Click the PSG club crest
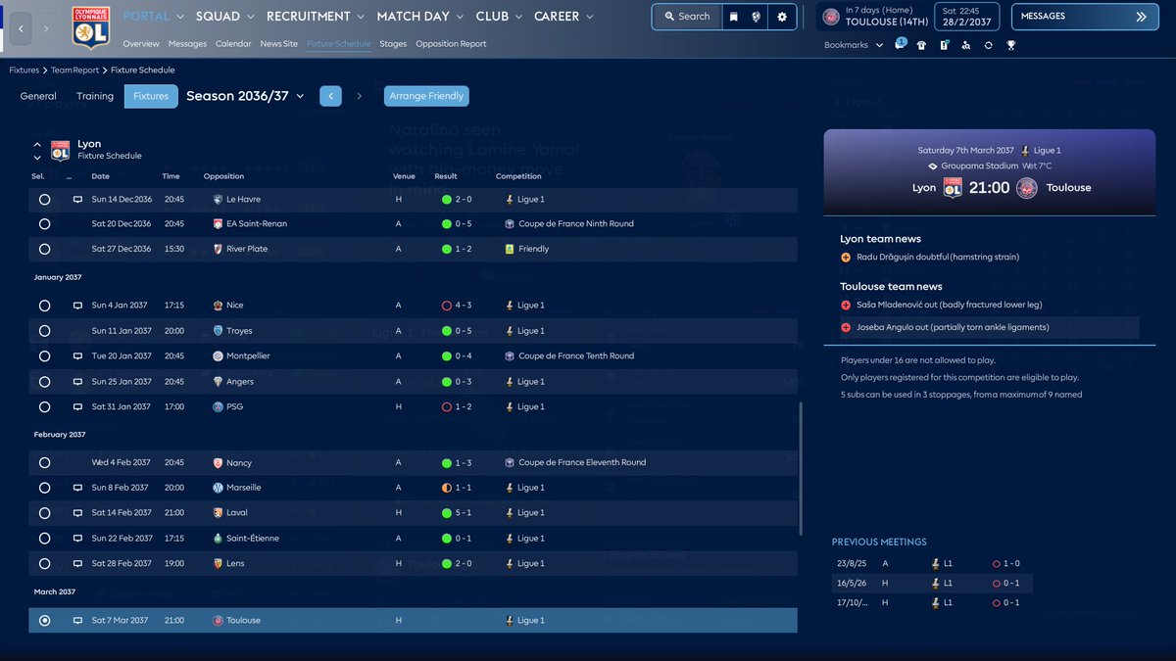1176x661 pixels. 218,407
